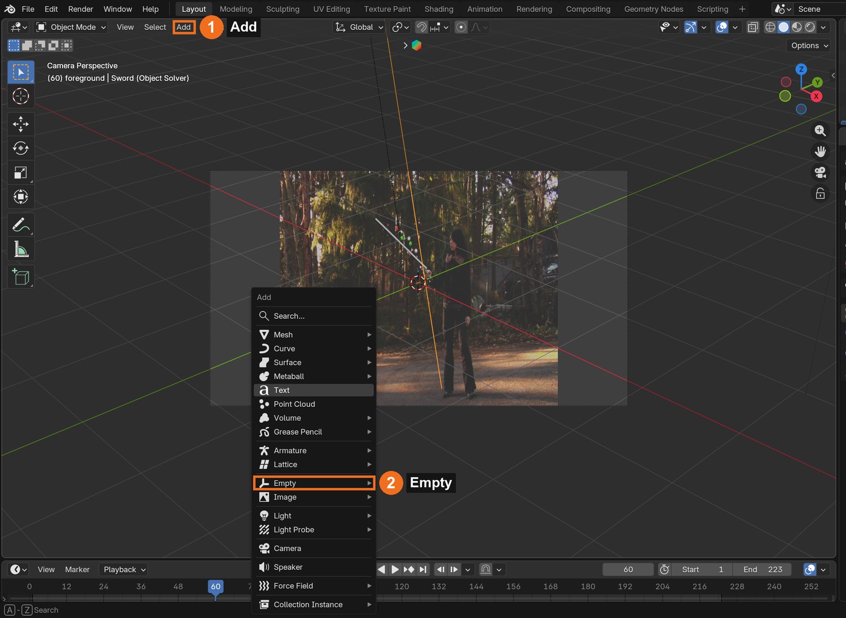The width and height of the screenshot is (846, 618).
Task: Click the Use Preview Range clock icon
Action: (665, 569)
